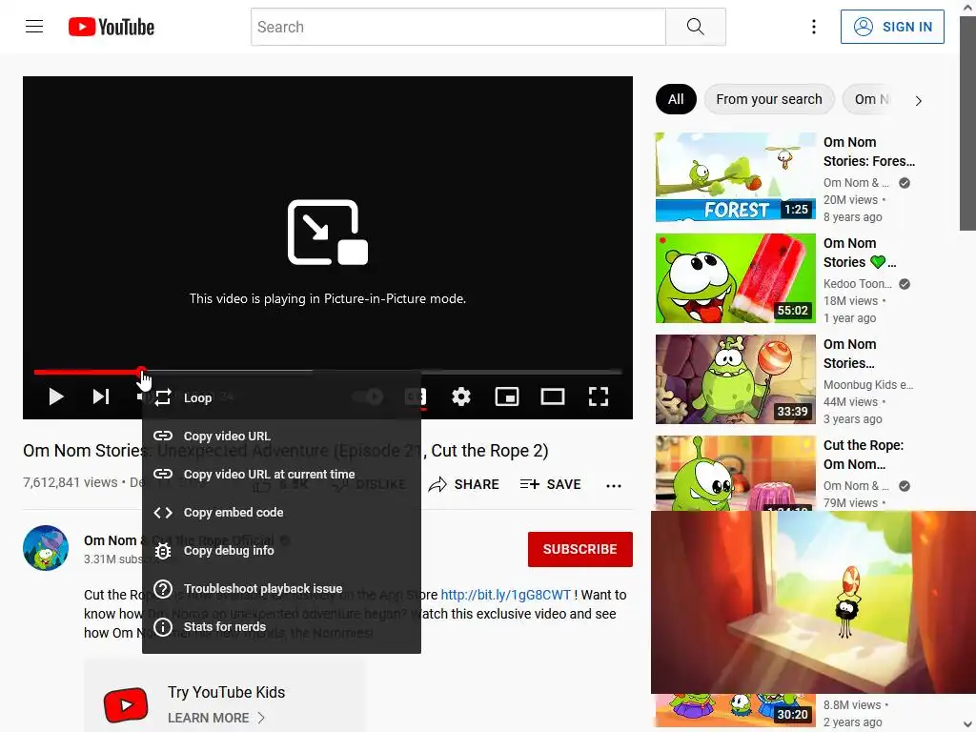Viewport: 976px width, 732px height.
Task: Open Om Nom Stories Forest thumbnail
Action: 735,177
